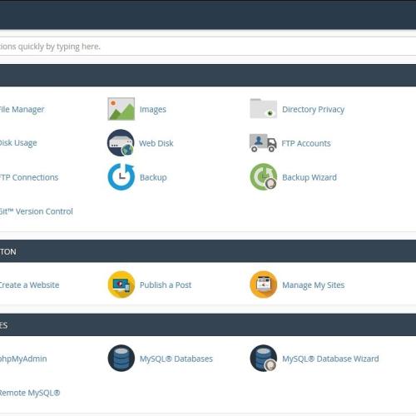416x416 pixels.
Task: Collapse the Files section header bar
Action: pos(208,76)
